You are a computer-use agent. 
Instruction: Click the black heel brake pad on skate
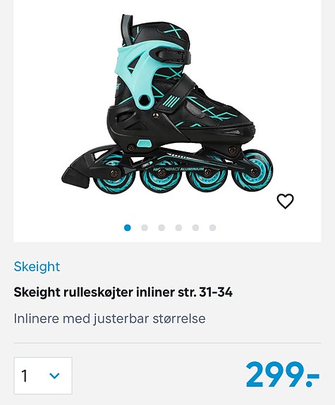77,172
